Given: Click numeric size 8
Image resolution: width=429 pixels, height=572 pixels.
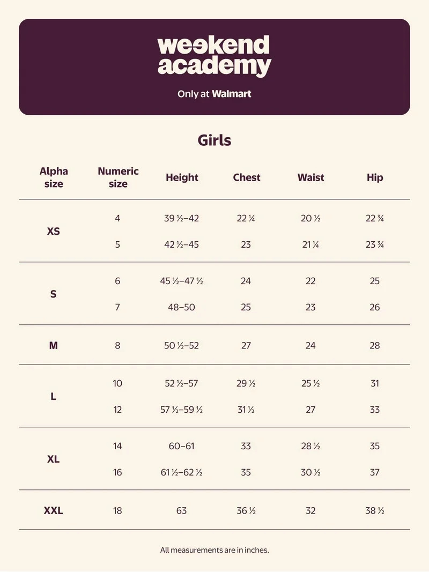Looking at the screenshot, I should coord(117,345).
